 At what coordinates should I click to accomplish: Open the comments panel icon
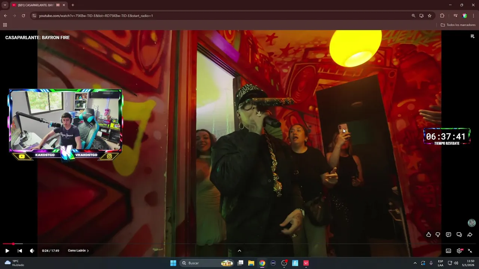click(448, 235)
